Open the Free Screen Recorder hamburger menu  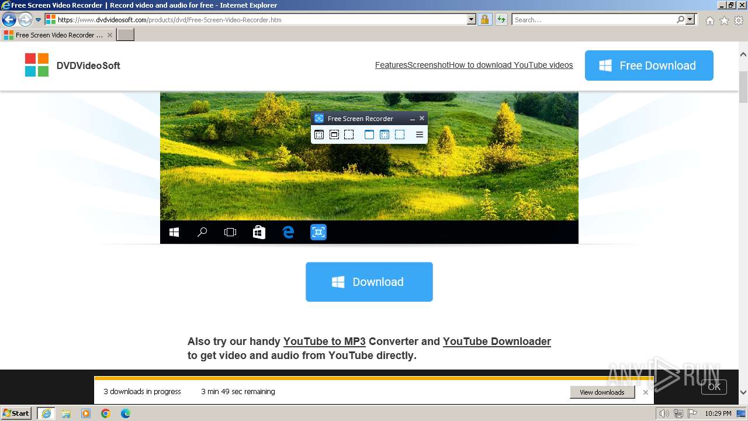pos(420,134)
